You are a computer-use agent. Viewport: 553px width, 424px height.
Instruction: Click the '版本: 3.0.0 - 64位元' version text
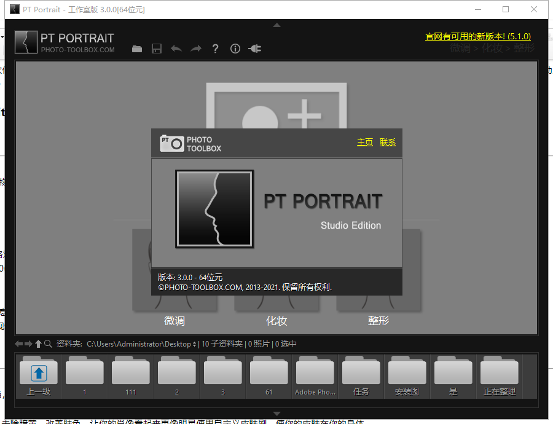190,277
